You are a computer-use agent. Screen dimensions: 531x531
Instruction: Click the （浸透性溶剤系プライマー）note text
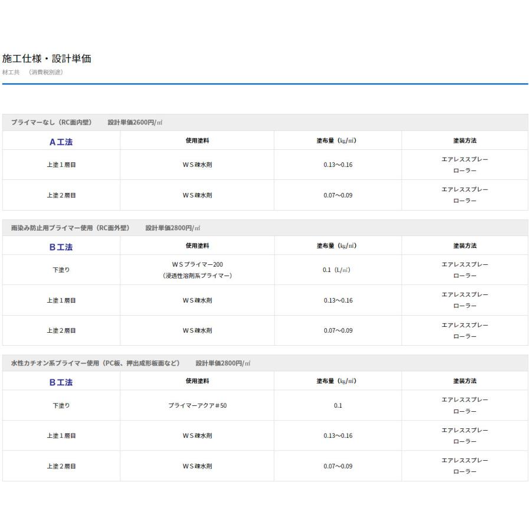click(x=197, y=276)
